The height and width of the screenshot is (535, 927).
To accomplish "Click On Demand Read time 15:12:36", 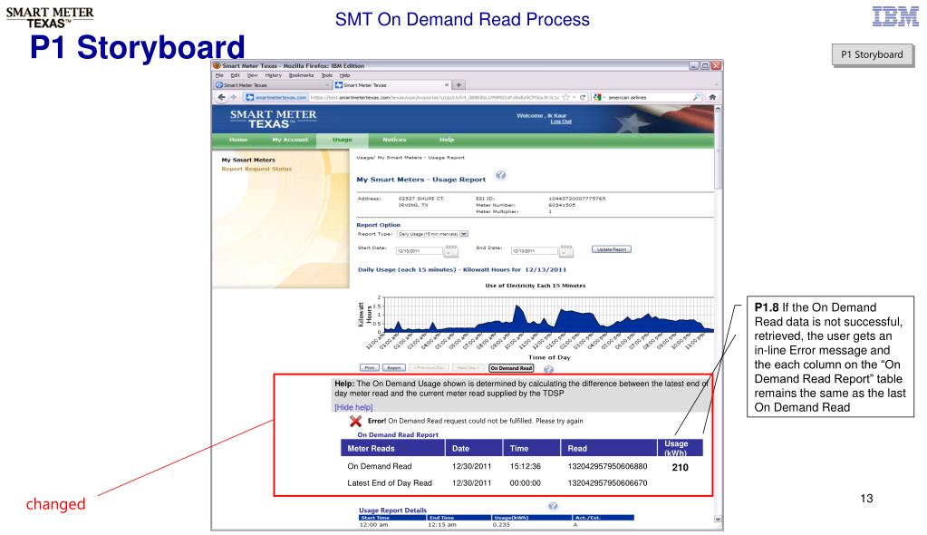I will click(x=526, y=466).
